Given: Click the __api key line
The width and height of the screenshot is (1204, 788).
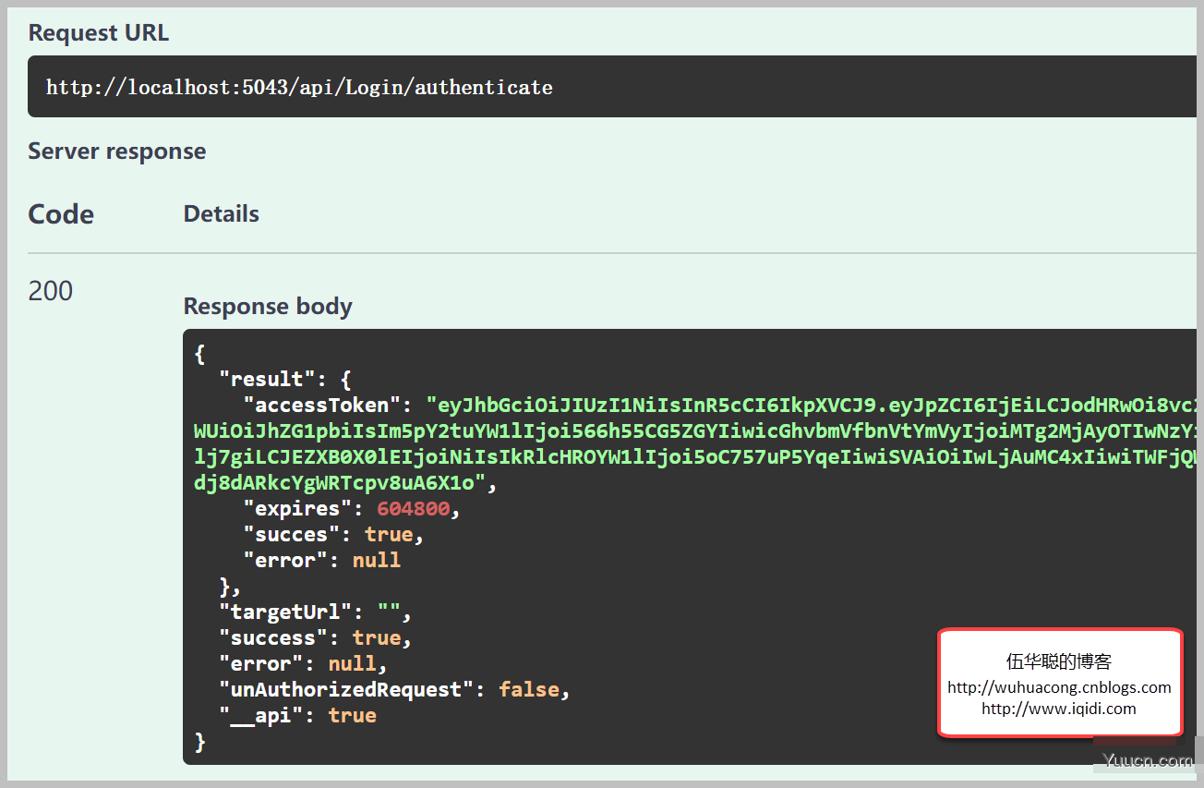Looking at the screenshot, I should tap(297, 715).
